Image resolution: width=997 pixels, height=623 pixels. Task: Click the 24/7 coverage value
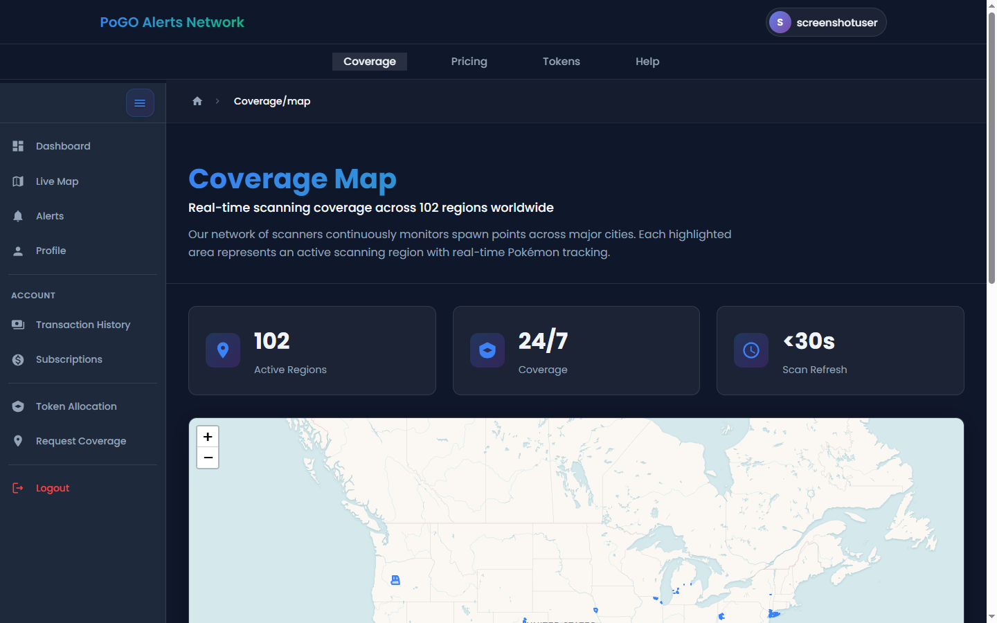click(544, 341)
